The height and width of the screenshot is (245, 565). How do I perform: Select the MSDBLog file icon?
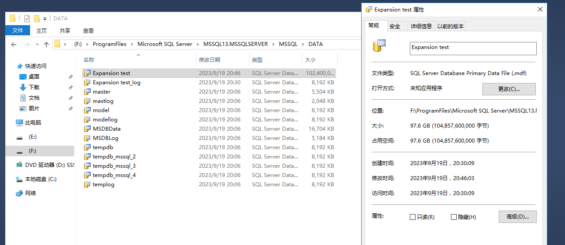[x=87, y=138]
